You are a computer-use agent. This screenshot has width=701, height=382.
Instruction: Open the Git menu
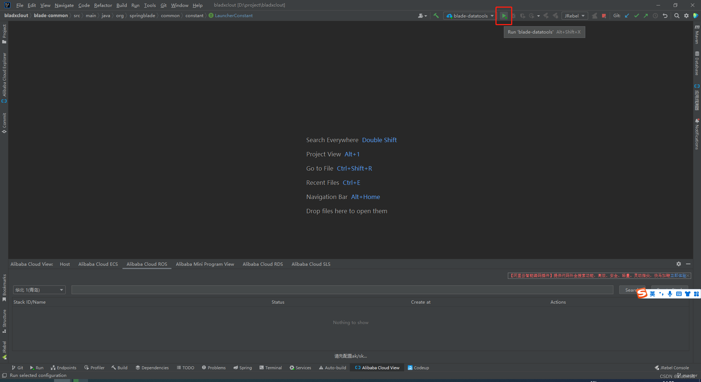pyautogui.click(x=164, y=5)
